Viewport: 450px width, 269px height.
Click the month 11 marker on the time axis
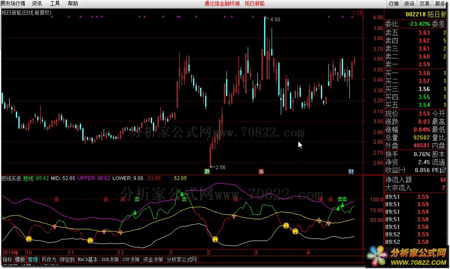71,253
